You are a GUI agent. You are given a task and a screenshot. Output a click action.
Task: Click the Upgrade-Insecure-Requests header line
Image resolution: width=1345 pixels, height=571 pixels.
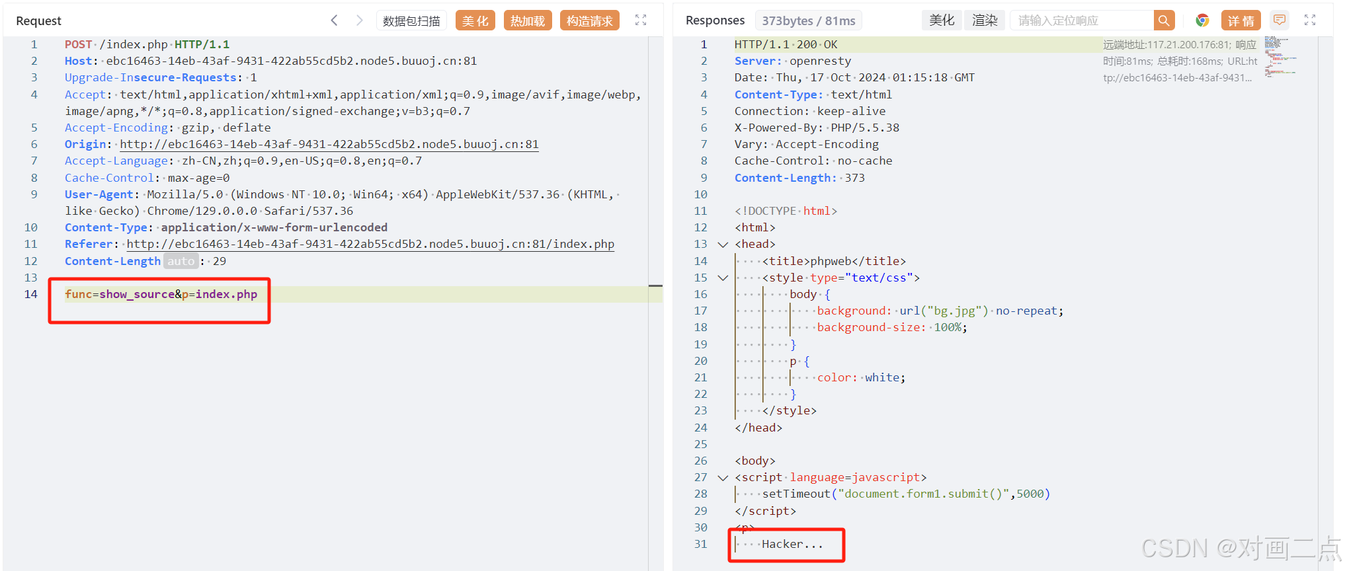coord(161,77)
